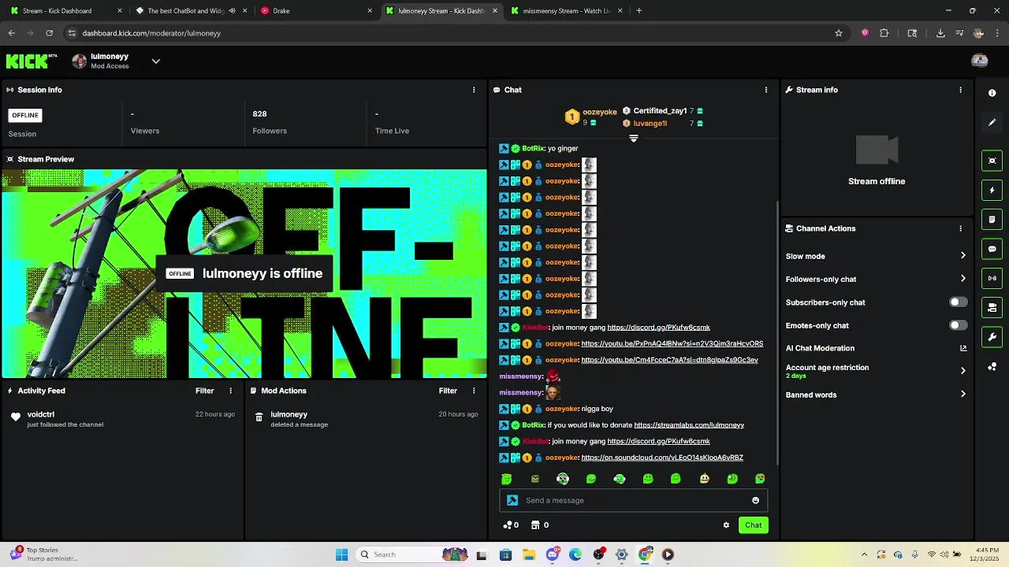Click the three-dots cluster icon at sidebar bottom

coord(992,367)
